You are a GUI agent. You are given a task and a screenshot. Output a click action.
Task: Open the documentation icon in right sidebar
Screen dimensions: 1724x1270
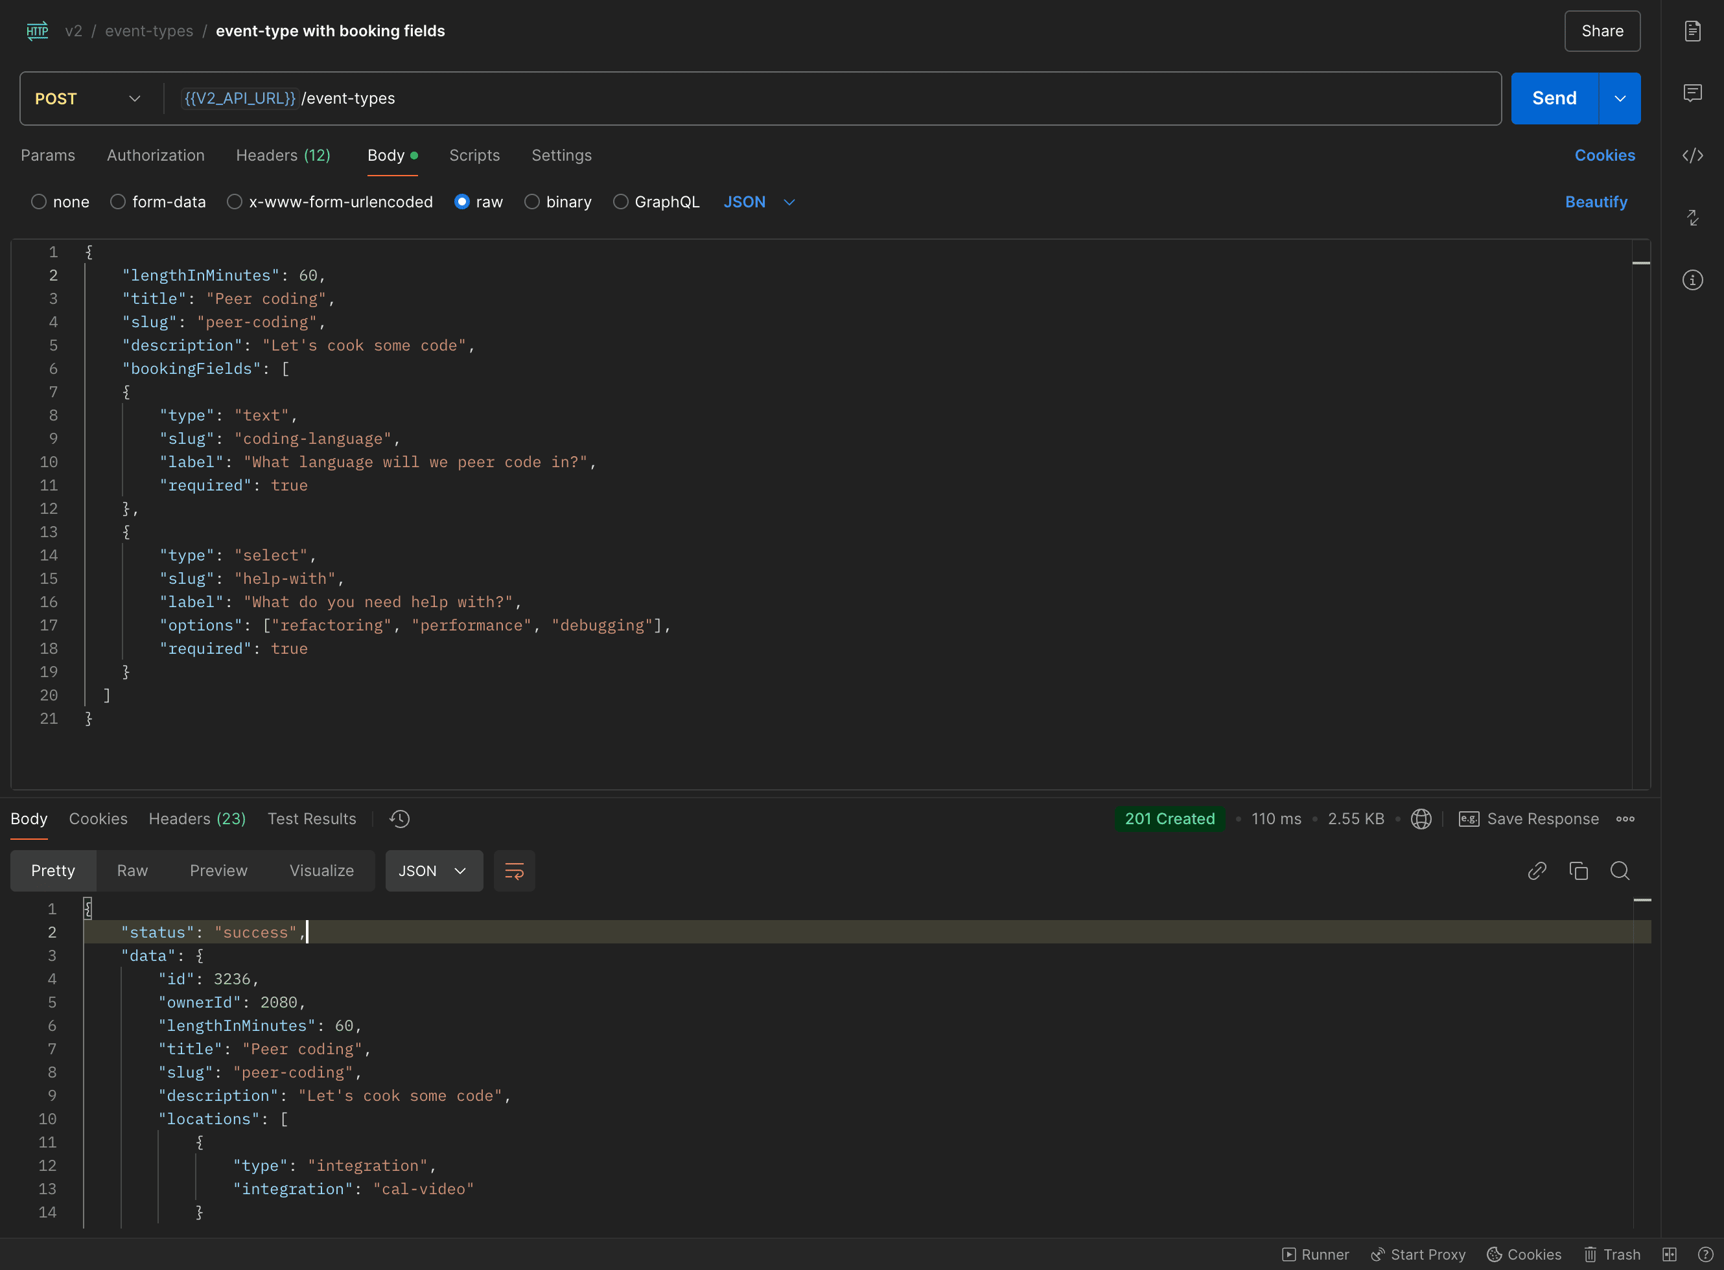point(1692,32)
